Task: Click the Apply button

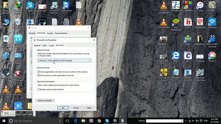Action: tap(89, 108)
